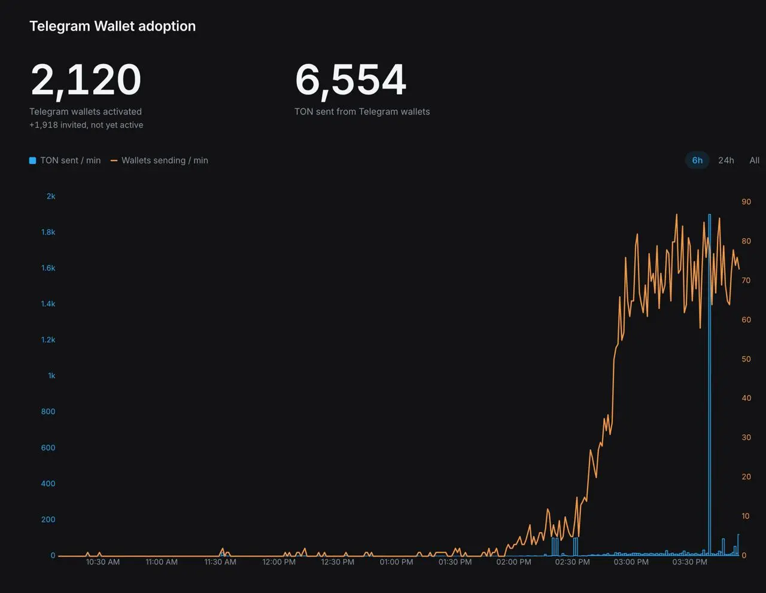Click the blue TON sent legend swatch
Image resolution: width=766 pixels, height=593 pixels.
click(x=33, y=160)
